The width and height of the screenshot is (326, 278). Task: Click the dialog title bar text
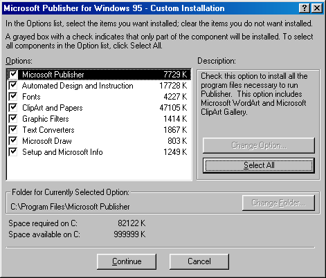pyautogui.click(x=114, y=8)
